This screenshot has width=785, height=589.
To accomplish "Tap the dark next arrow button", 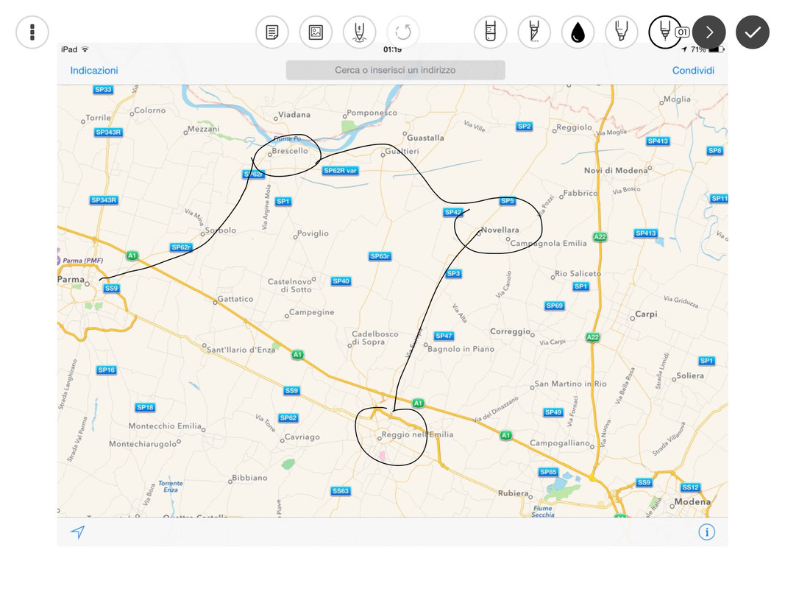I will click(709, 32).
